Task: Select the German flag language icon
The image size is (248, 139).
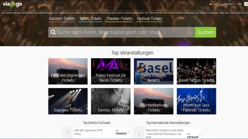Action: click(x=211, y=4)
